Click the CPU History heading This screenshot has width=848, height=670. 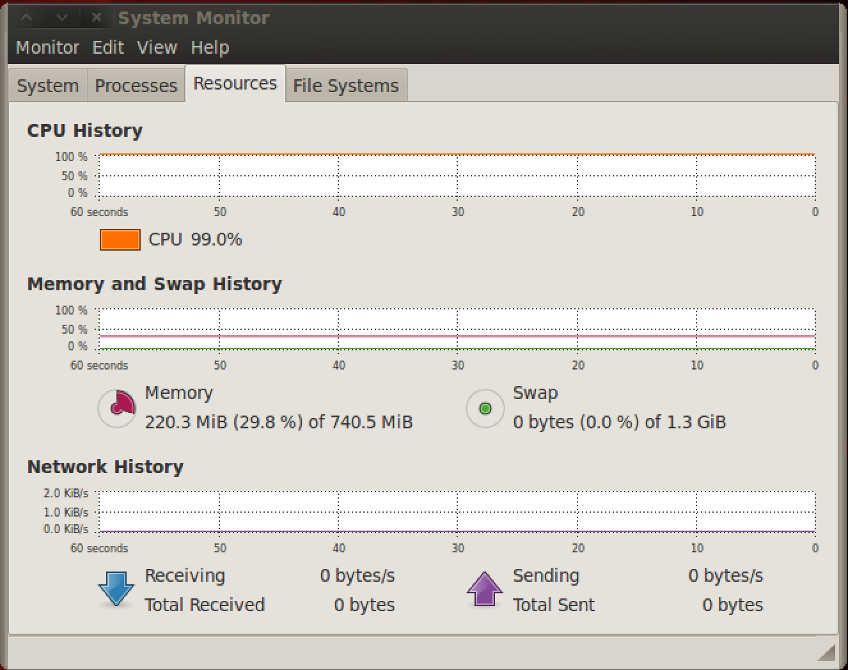pos(85,130)
